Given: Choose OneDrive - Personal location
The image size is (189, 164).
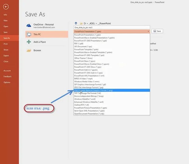Looking at the screenshot, I should (x=47, y=26).
